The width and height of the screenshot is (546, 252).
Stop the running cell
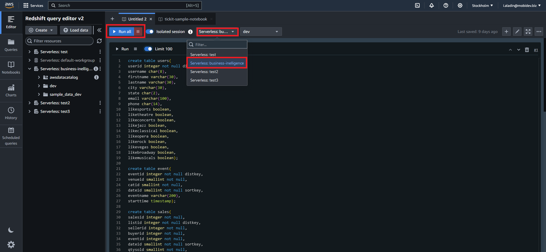click(135, 49)
